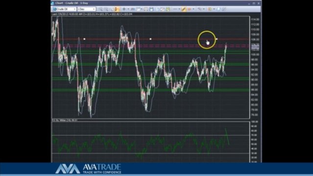Click the zoom out magnifier icon
The width and height of the screenshot is (313, 176).
pyautogui.click(x=106, y=9)
